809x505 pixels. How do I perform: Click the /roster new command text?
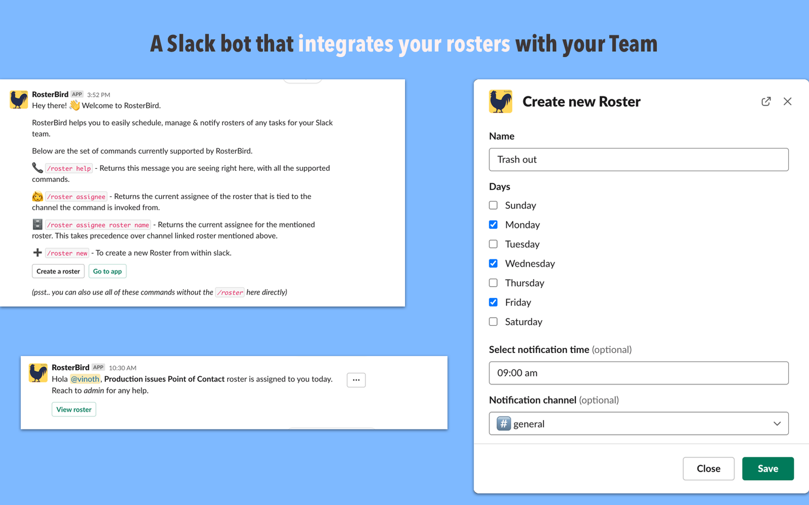pos(67,253)
